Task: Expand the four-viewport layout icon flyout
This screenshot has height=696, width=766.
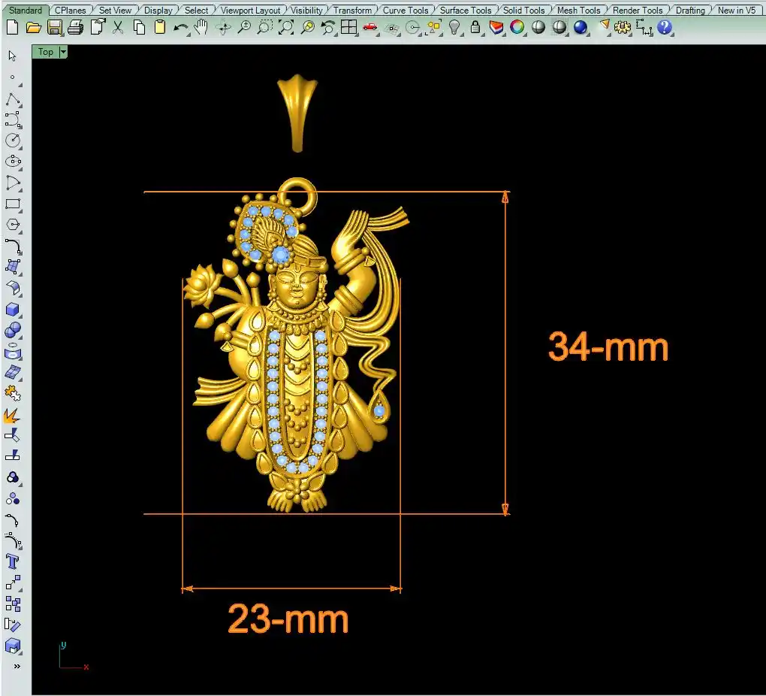Action: click(x=349, y=28)
